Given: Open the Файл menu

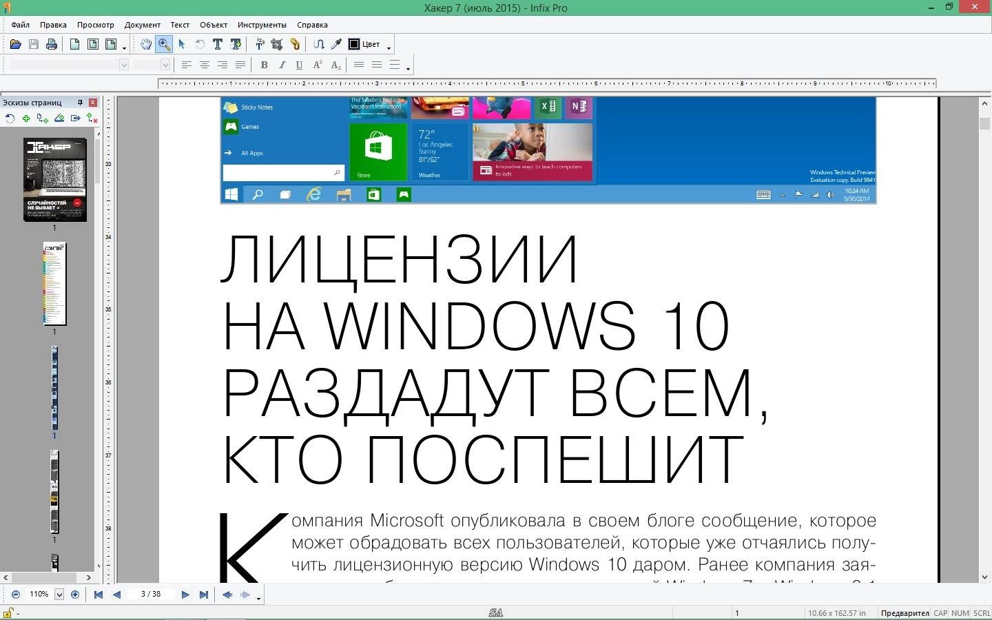Looking at the screenshot, I should (x=20, y=25).
